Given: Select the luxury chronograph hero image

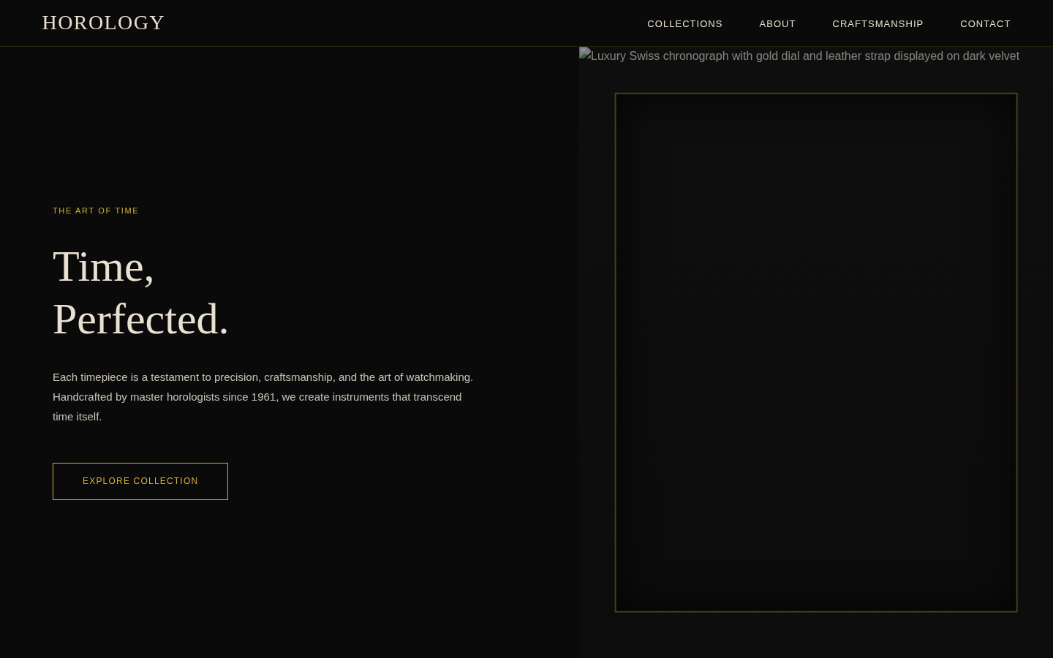Looking at the screenshot, I should [799, 56].
